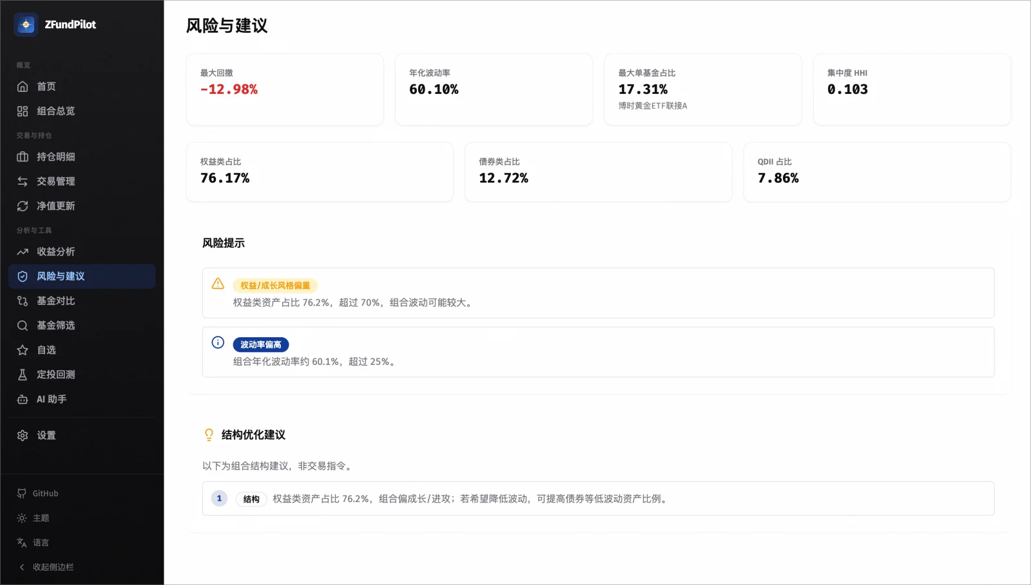Click the 持仓明细 briefcase icon
The height and width of the screenshot is (585, 1031).
pos(23,156)
